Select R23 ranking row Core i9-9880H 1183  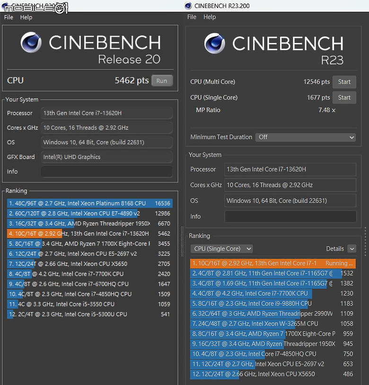tap(273, 304)
